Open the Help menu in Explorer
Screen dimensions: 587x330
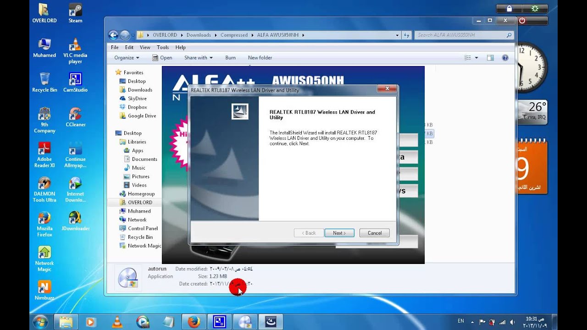click(181, 47)
